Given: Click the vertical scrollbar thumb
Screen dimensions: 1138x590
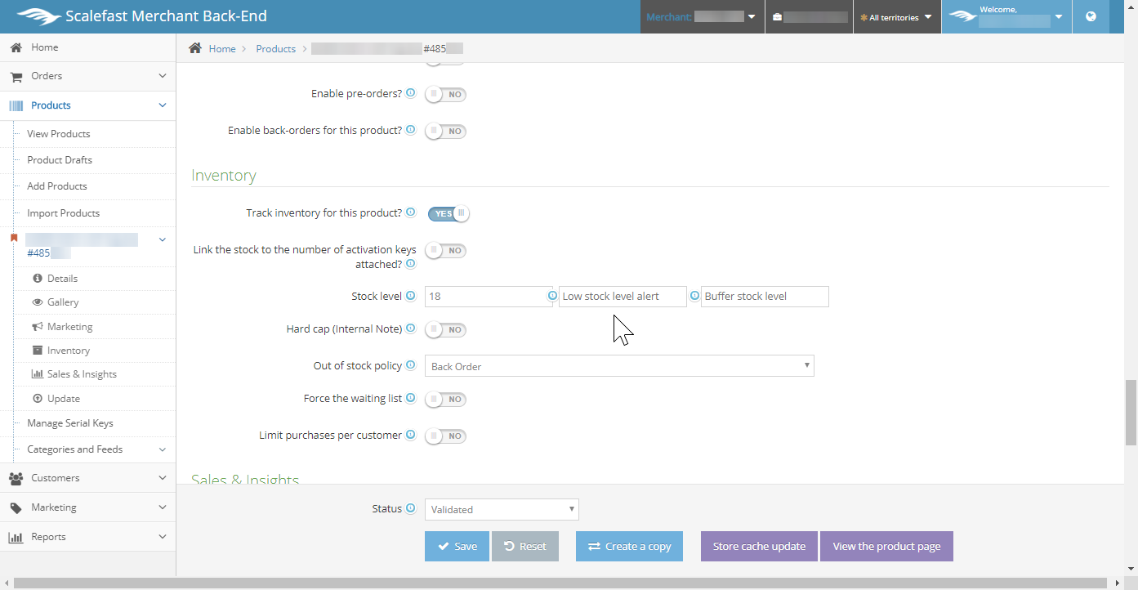Looking at the screenshot, I should pyautogui.click(x=1131, y=413).
